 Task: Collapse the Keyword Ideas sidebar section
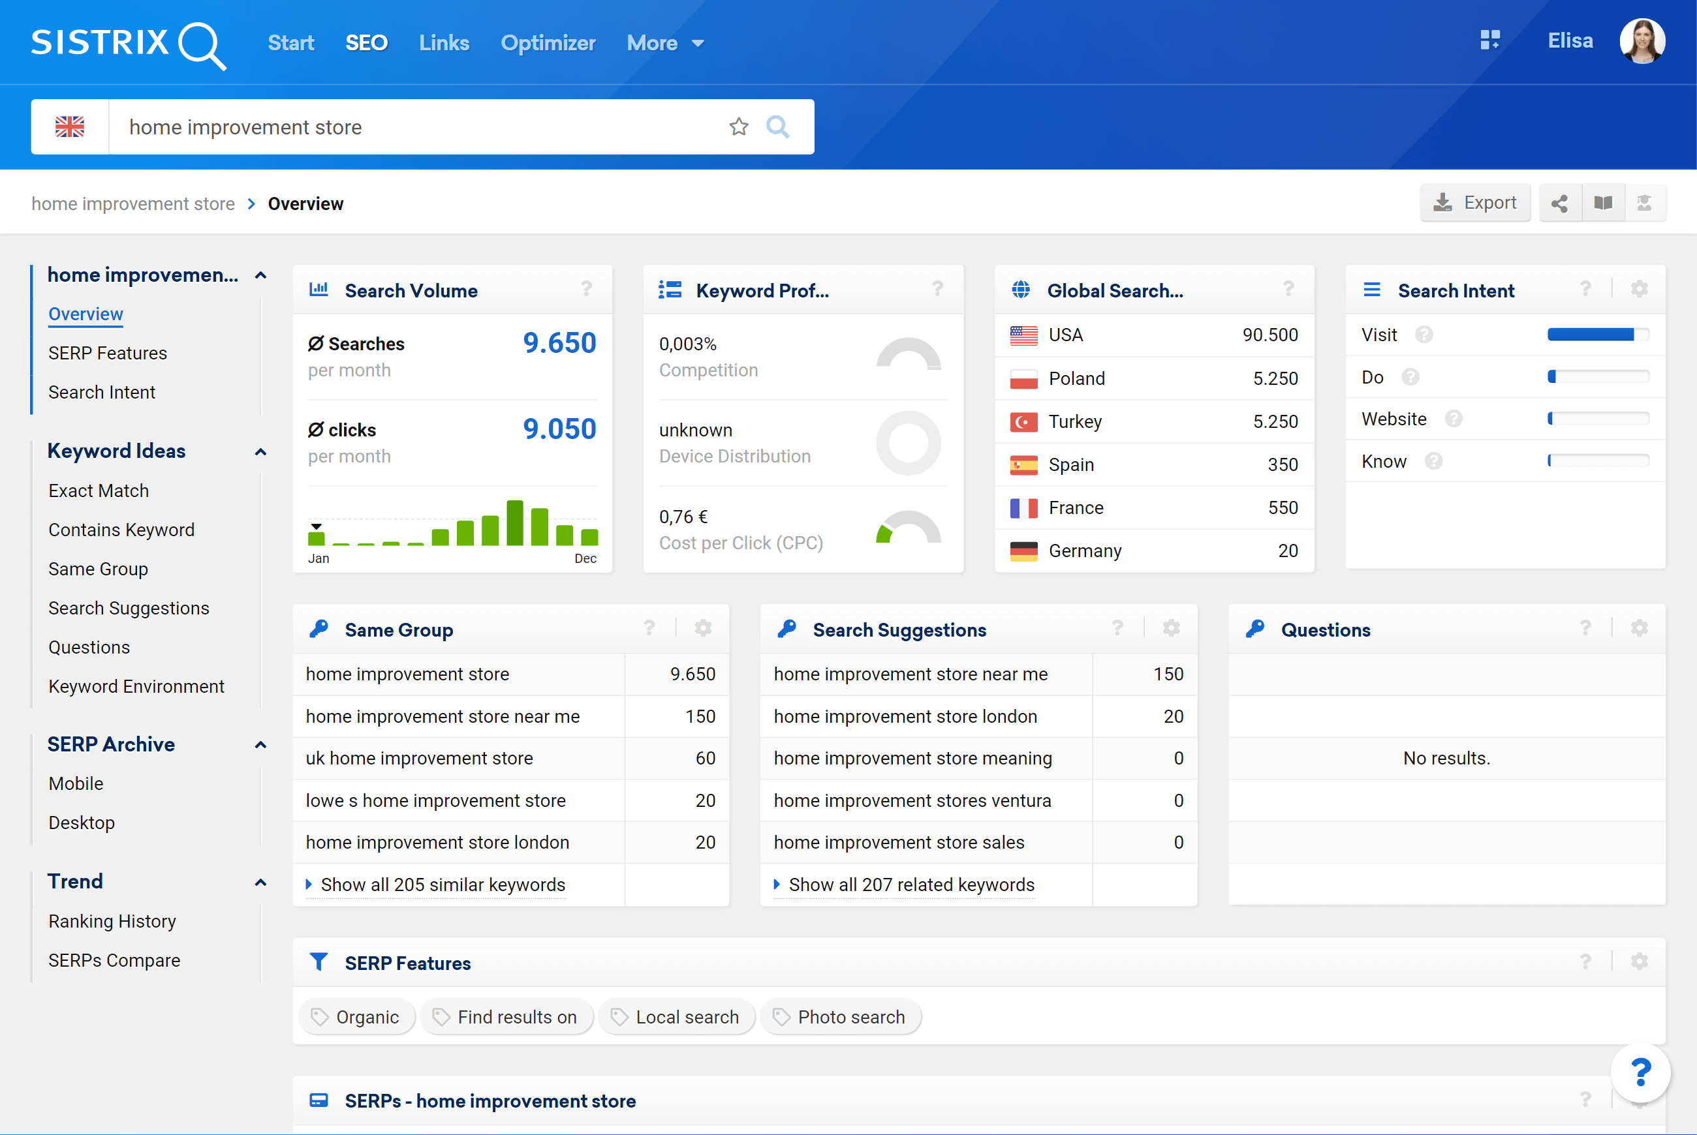pyautogui.click(x=260, y=451)
